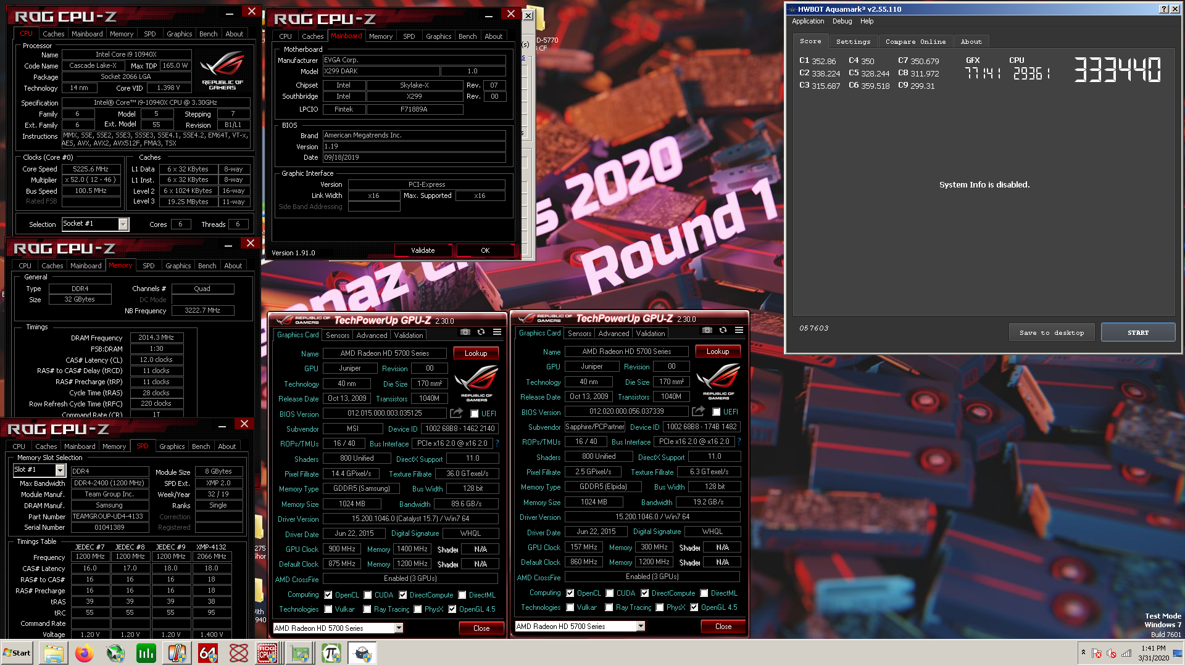Open GPU selector dropdown in right GPU-Z

coord(641,626)
